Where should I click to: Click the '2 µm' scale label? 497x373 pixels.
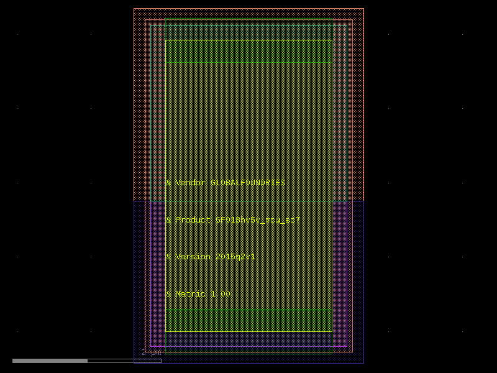(151, 352)
